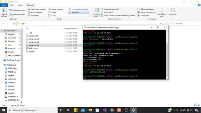This screenshot has width=201, height=113.
Task: Click Seçili öğeleri gizle button
Action: (x=161, y=13)
